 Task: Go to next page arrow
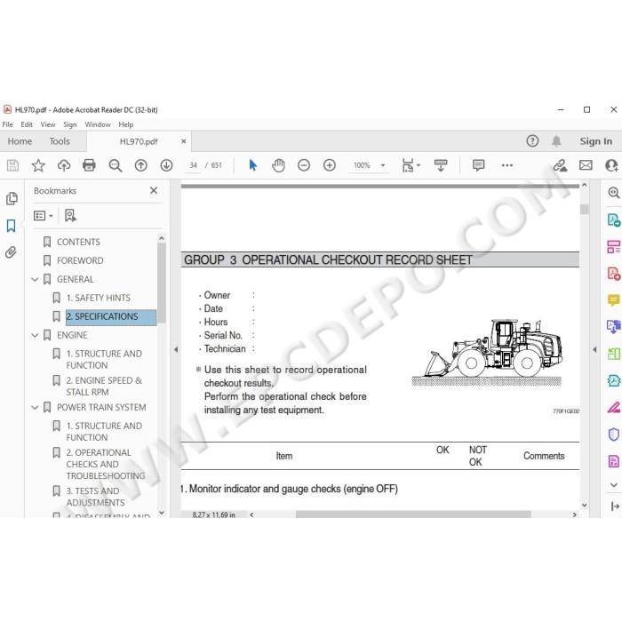point(166,165)
